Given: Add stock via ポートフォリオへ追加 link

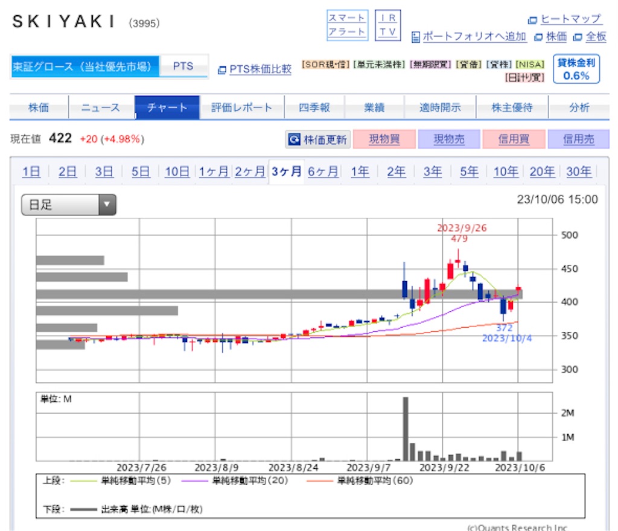Looking at the screenshot, I should click(474, 37).
